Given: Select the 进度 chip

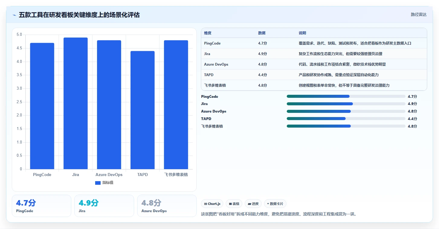Looking at the screenshot, I should 253,204.
